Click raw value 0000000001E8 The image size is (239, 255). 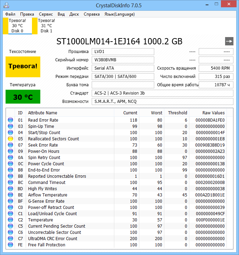coord(210,139)
